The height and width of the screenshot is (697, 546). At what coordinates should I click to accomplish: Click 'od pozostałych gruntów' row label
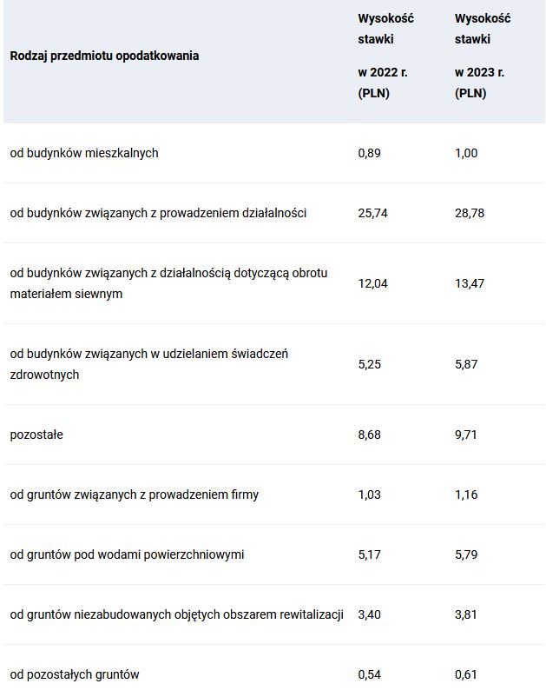(x=75, y=674)
